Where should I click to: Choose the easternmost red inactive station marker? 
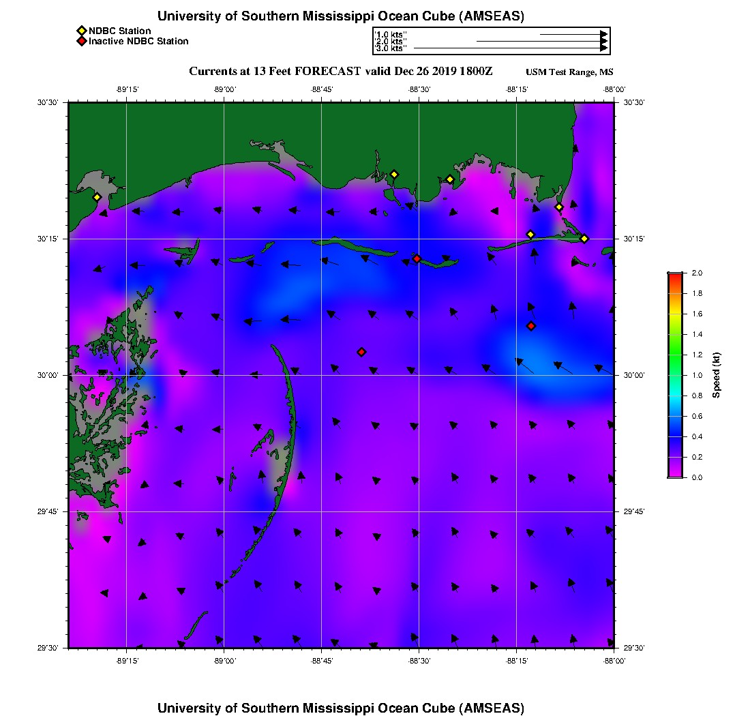coord(531,326)
